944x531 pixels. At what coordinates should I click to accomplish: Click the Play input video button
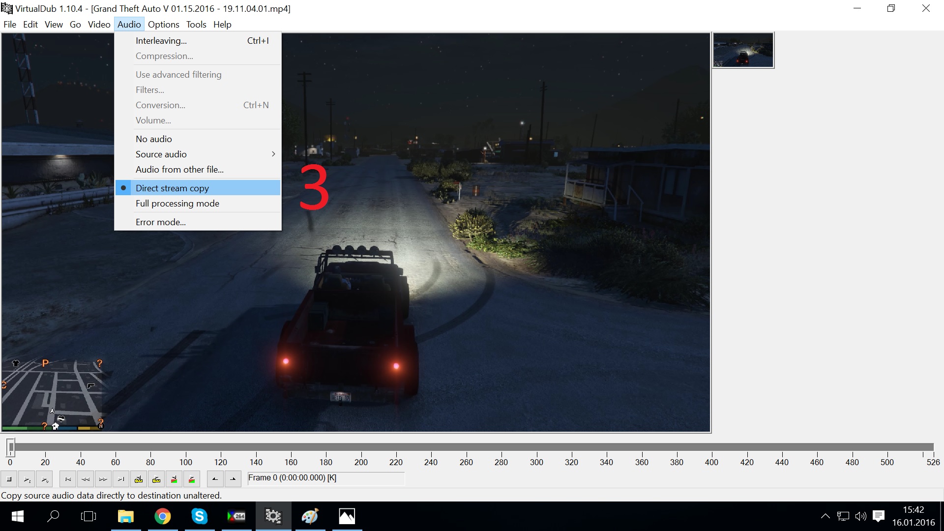27,479
